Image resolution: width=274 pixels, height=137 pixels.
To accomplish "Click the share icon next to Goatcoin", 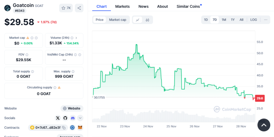I will [x=79, y=8].
